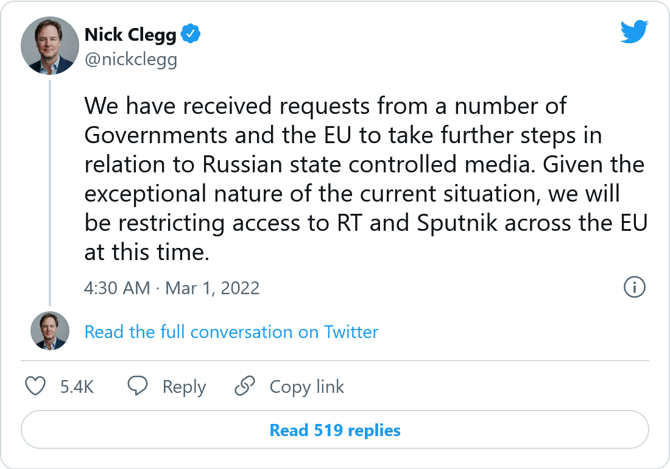This screenshot has width=670, height=469.
Task: Click the small avatar beside conversation link
Action: pyautogui.click(x=48, y=331)
